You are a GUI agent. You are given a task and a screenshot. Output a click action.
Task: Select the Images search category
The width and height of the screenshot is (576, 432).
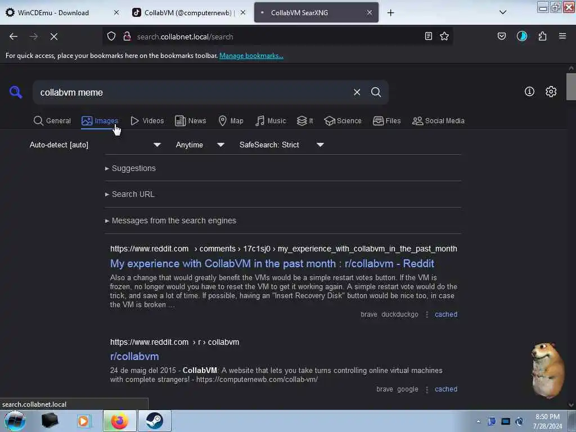pyautogui.click(x=100, y=121)
